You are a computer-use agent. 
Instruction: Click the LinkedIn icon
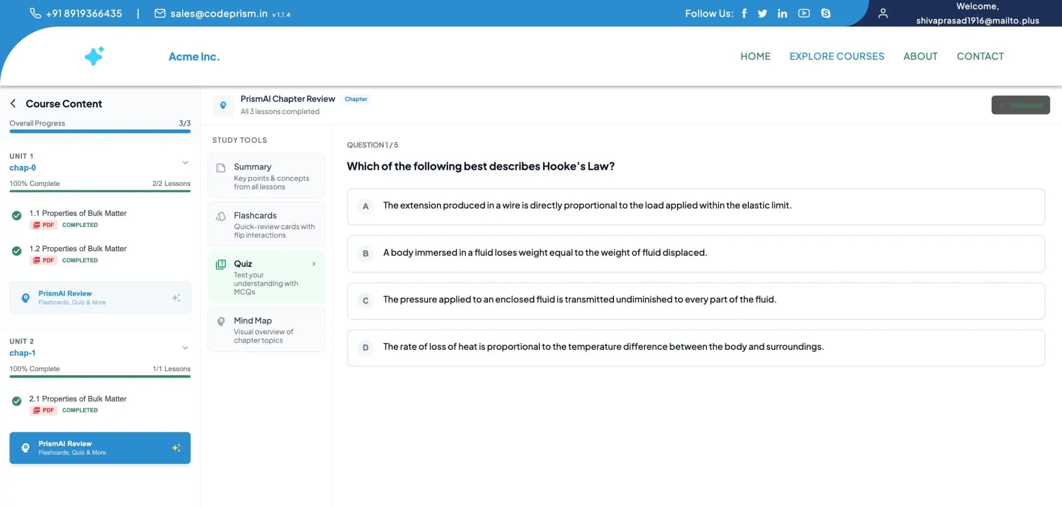[782, 13]
